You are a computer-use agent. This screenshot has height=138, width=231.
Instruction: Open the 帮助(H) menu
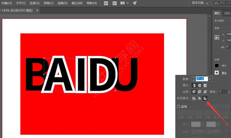tap(92, 3)
